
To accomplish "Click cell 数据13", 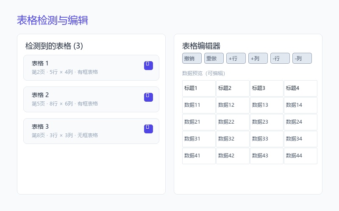I will tap(267, 105).
